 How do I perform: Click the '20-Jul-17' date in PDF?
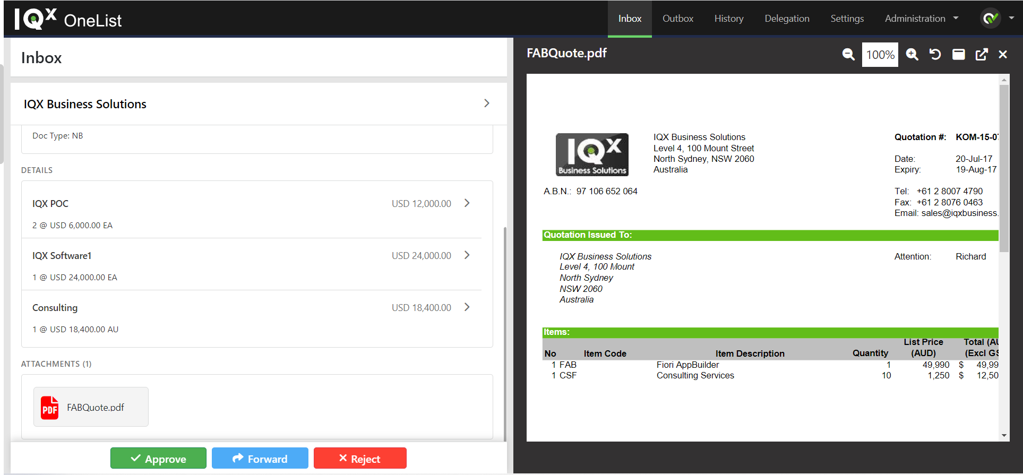click(974, 159)
